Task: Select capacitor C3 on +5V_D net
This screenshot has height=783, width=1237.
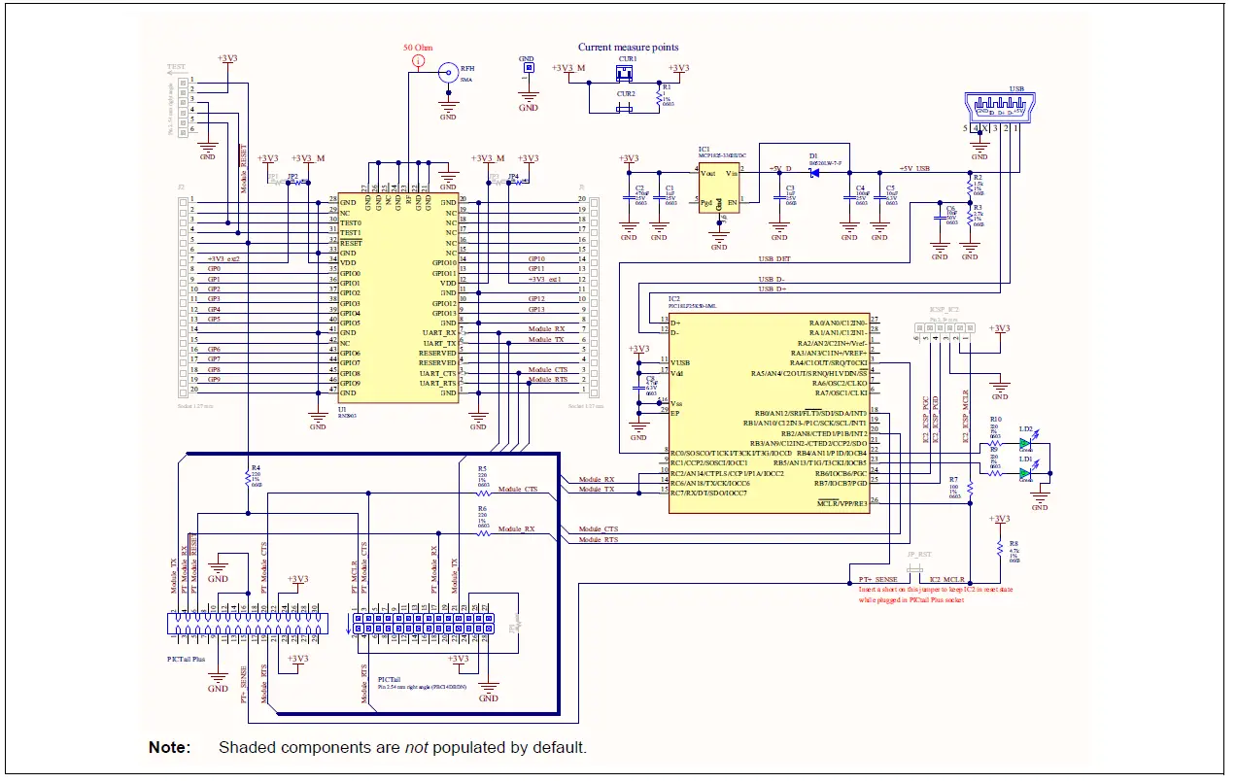Action: click(778, 197)
